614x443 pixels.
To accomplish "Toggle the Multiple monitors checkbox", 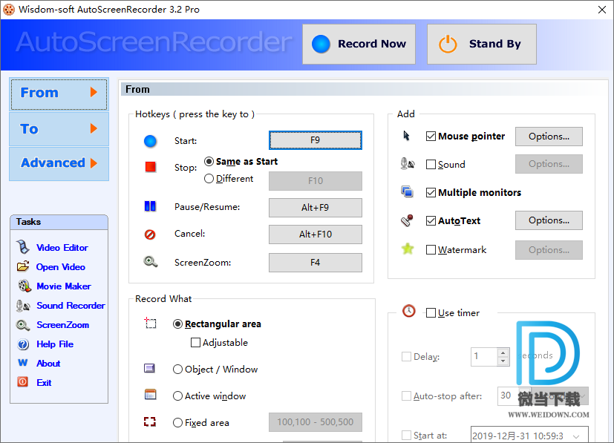I will 431,192.
